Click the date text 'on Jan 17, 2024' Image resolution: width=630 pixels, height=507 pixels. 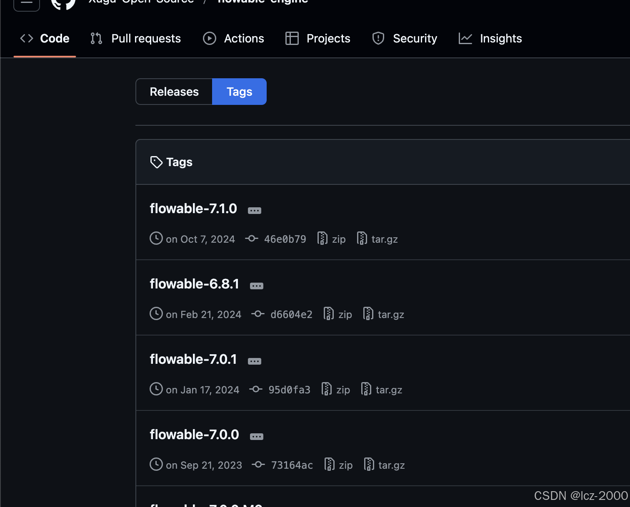click(x=203, y=390)
